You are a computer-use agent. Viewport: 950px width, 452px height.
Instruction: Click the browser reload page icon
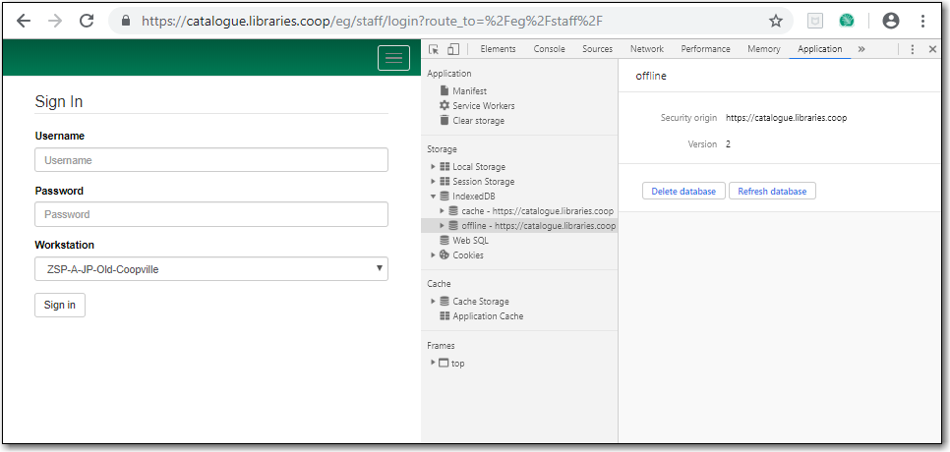pyautogui.click(x=87, y=21)
